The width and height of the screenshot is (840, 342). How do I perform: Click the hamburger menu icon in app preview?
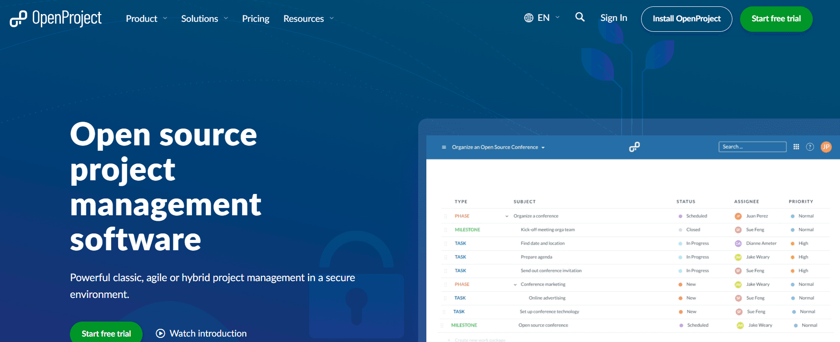444,147
